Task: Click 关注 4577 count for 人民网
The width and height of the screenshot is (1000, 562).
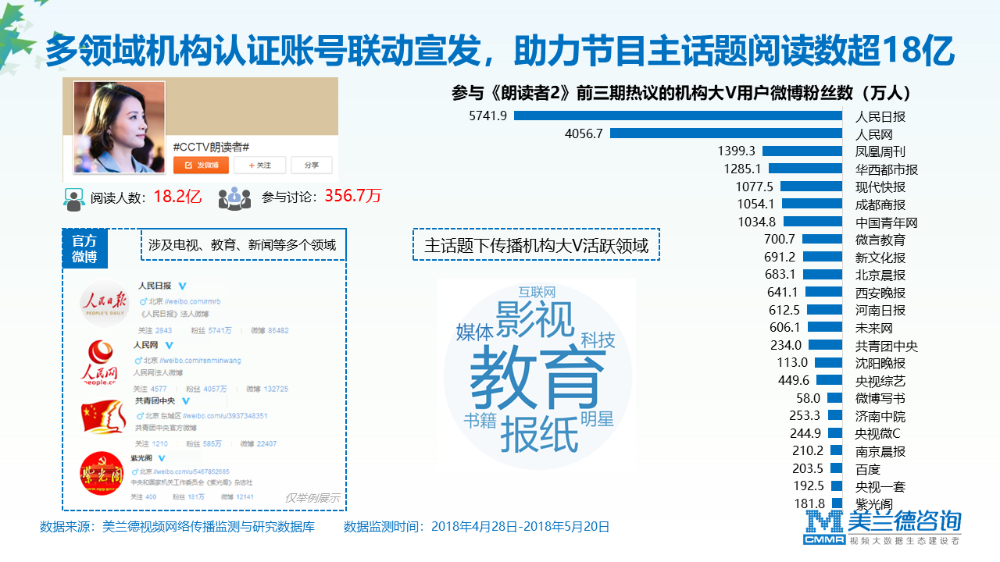Action: click(149, 389)
